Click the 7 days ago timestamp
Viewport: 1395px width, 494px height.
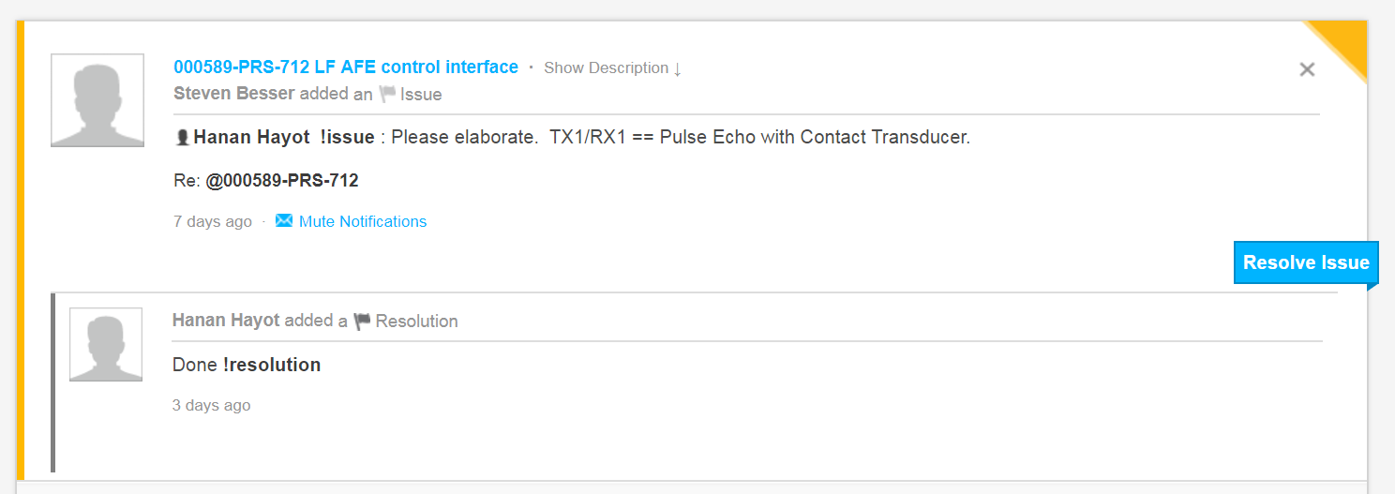coord(213,221)
